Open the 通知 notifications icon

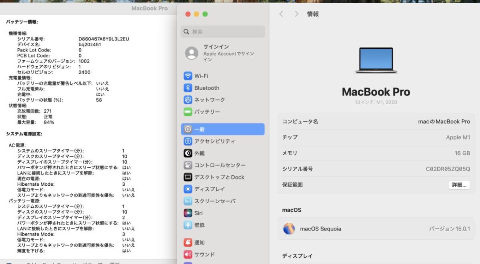(188, 242)
